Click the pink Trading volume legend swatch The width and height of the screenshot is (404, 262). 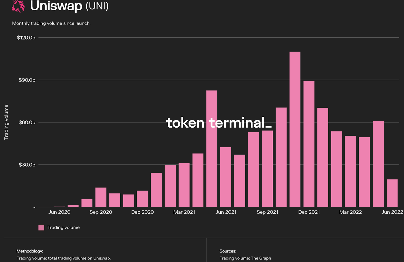click(x=41, y=228)
